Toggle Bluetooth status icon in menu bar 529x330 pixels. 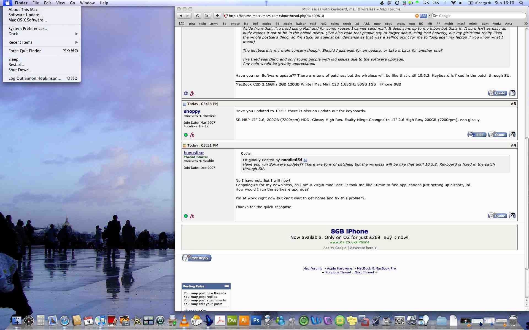(445, 3)
